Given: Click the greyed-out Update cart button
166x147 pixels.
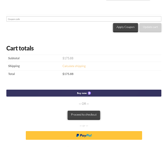Looking at the screenshot, I should click(x=150, y=28).
